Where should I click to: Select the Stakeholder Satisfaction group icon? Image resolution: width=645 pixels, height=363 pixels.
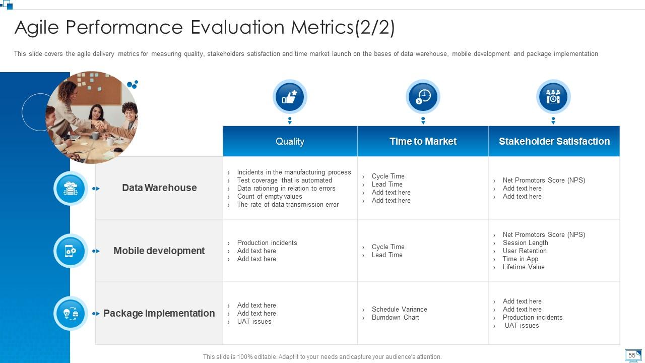553,96
